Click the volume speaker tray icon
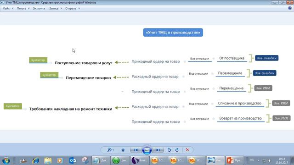The image size is (294, 165). click(x=270, y=160)
